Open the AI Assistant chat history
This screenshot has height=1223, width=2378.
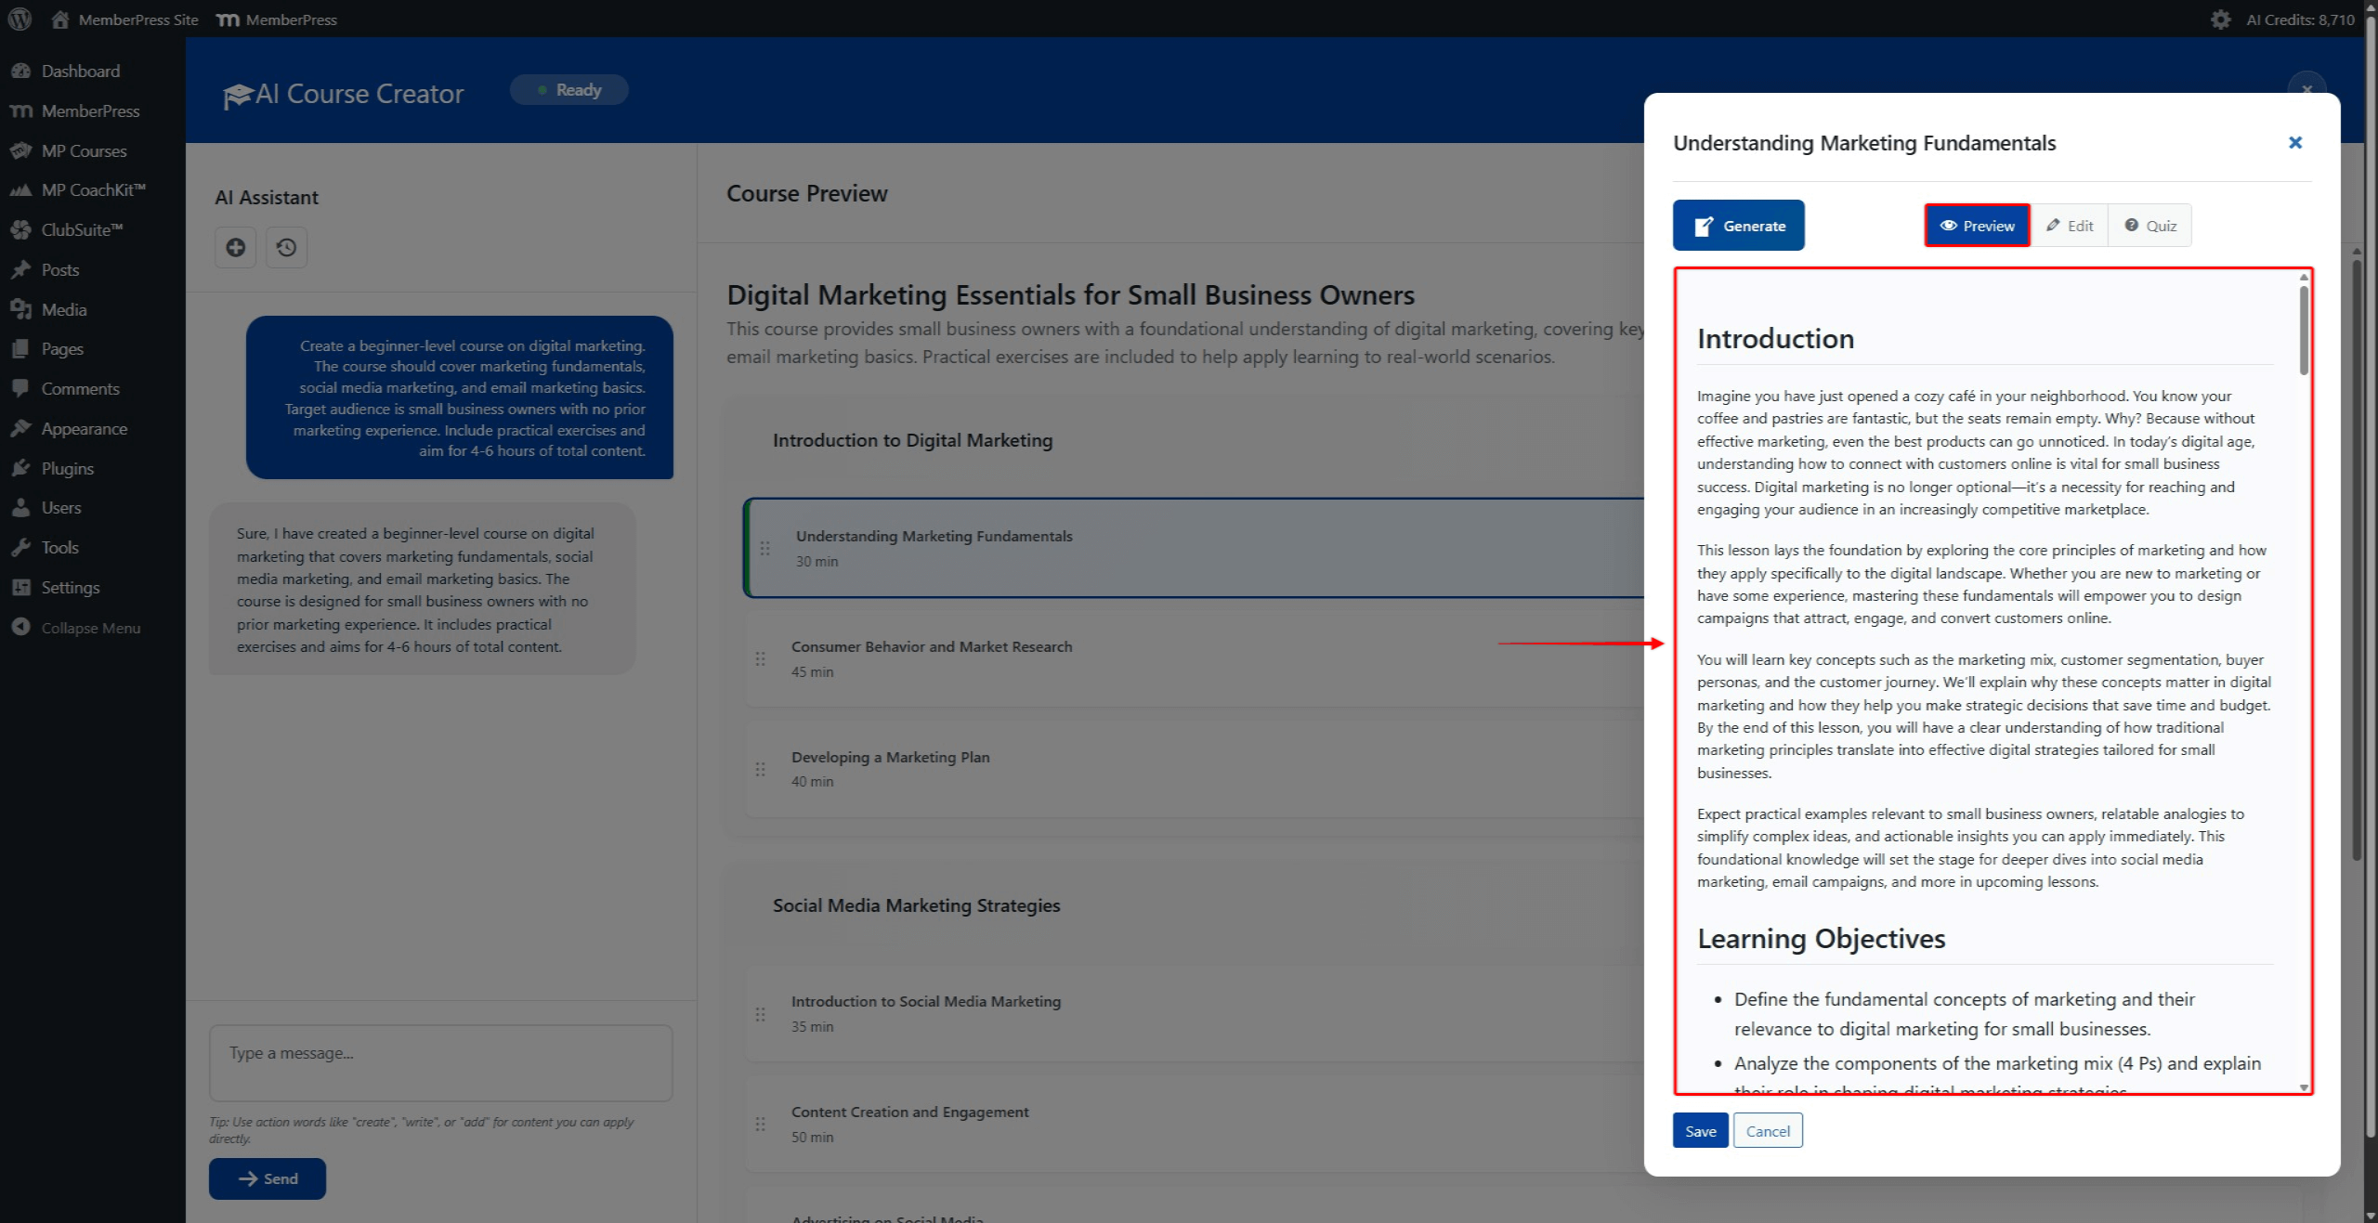286,247
